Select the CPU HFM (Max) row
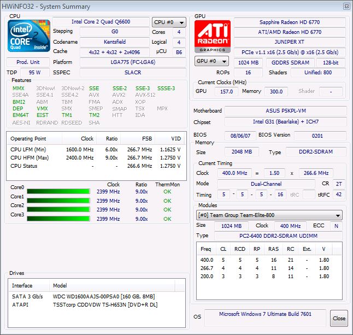 (x=96, y=158)
